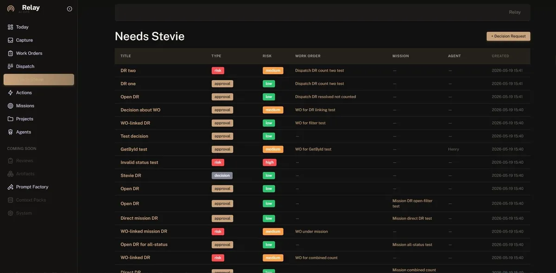Open the Today dashboard icon
Image resolution: width=556 pixels, height=273 pixels.
(11, 27)
